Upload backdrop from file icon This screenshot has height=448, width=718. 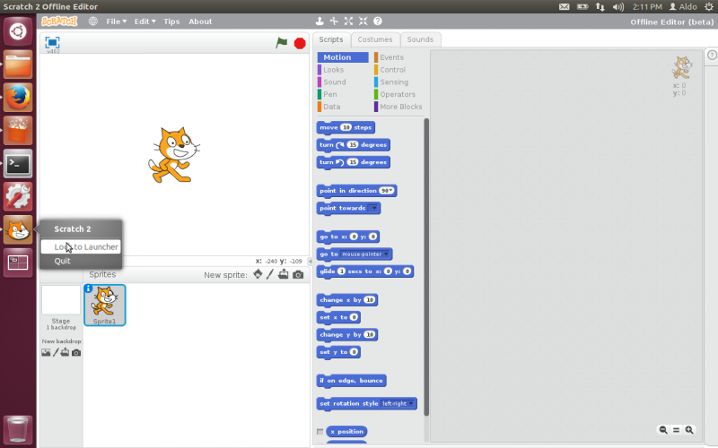[x=65, y=352]
